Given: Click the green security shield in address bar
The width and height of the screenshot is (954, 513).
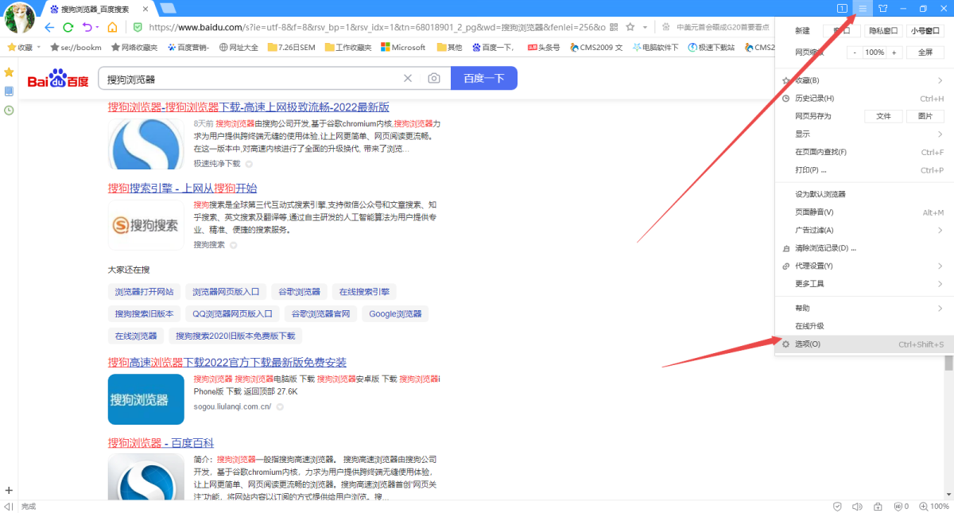Looking at the screenshot, I should (x=138, y=27).
